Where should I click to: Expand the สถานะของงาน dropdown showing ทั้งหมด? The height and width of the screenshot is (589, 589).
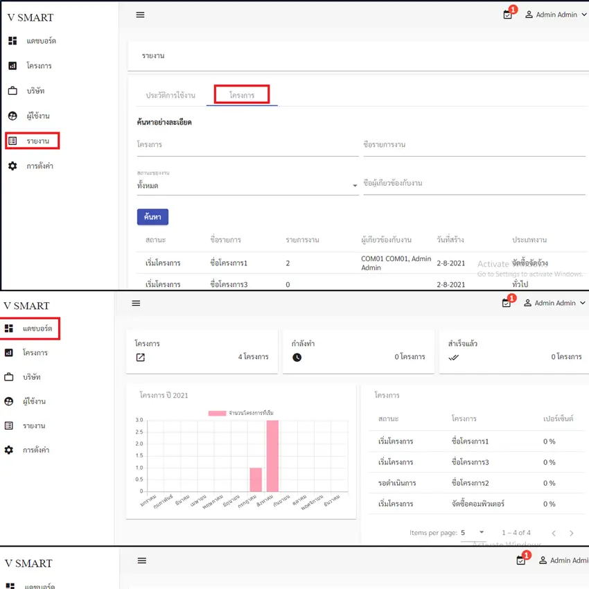click(x=247, y=186)
